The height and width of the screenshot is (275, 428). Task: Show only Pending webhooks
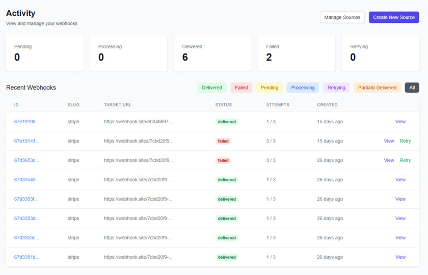tap(270, 88)
